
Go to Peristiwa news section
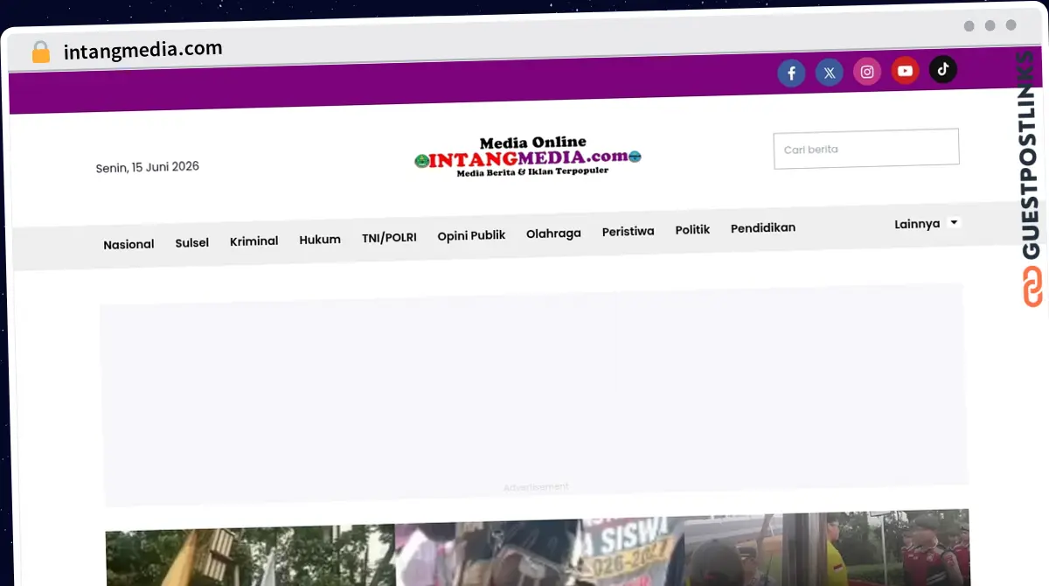coord(628,232)
